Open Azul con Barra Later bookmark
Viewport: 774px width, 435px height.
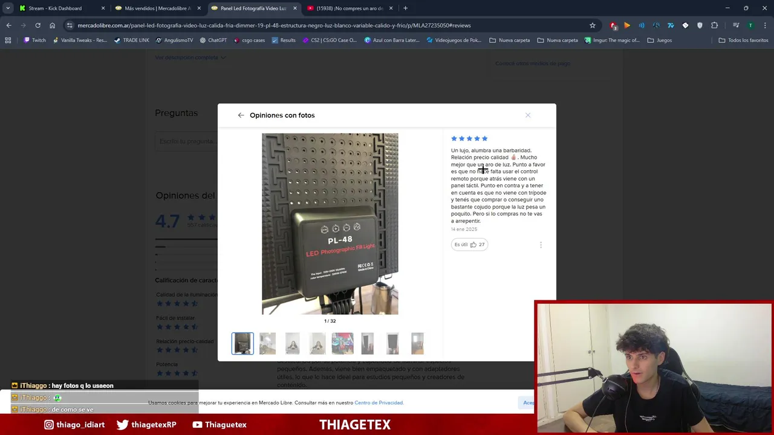click(392, 40)
